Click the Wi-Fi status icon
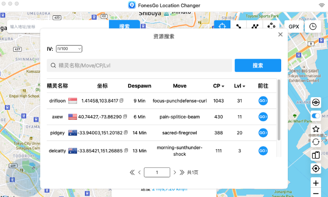Screen dimensions: 328x197 (x=322, y=5)
